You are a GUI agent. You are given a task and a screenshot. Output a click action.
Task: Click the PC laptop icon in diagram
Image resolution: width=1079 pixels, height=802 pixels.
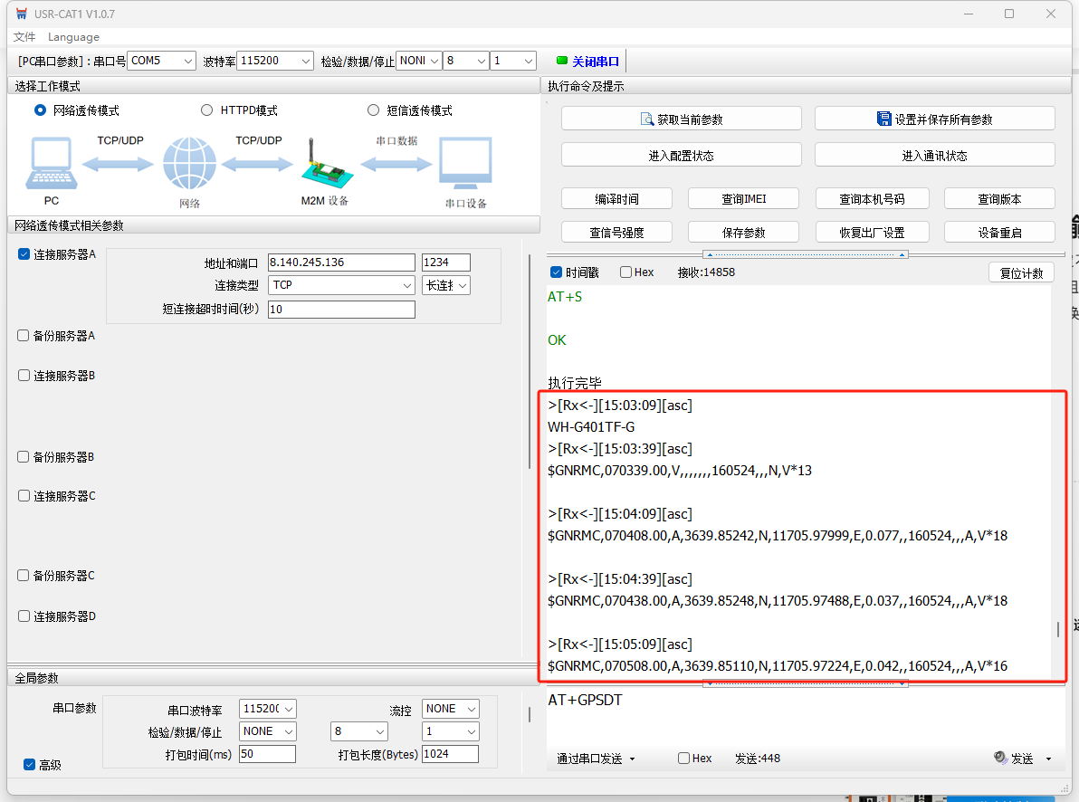coord(52,165)
